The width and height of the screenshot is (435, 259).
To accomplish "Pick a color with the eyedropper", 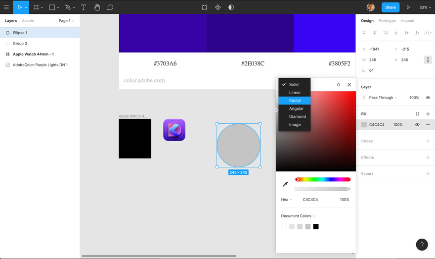I will click(x=285, y=184).
